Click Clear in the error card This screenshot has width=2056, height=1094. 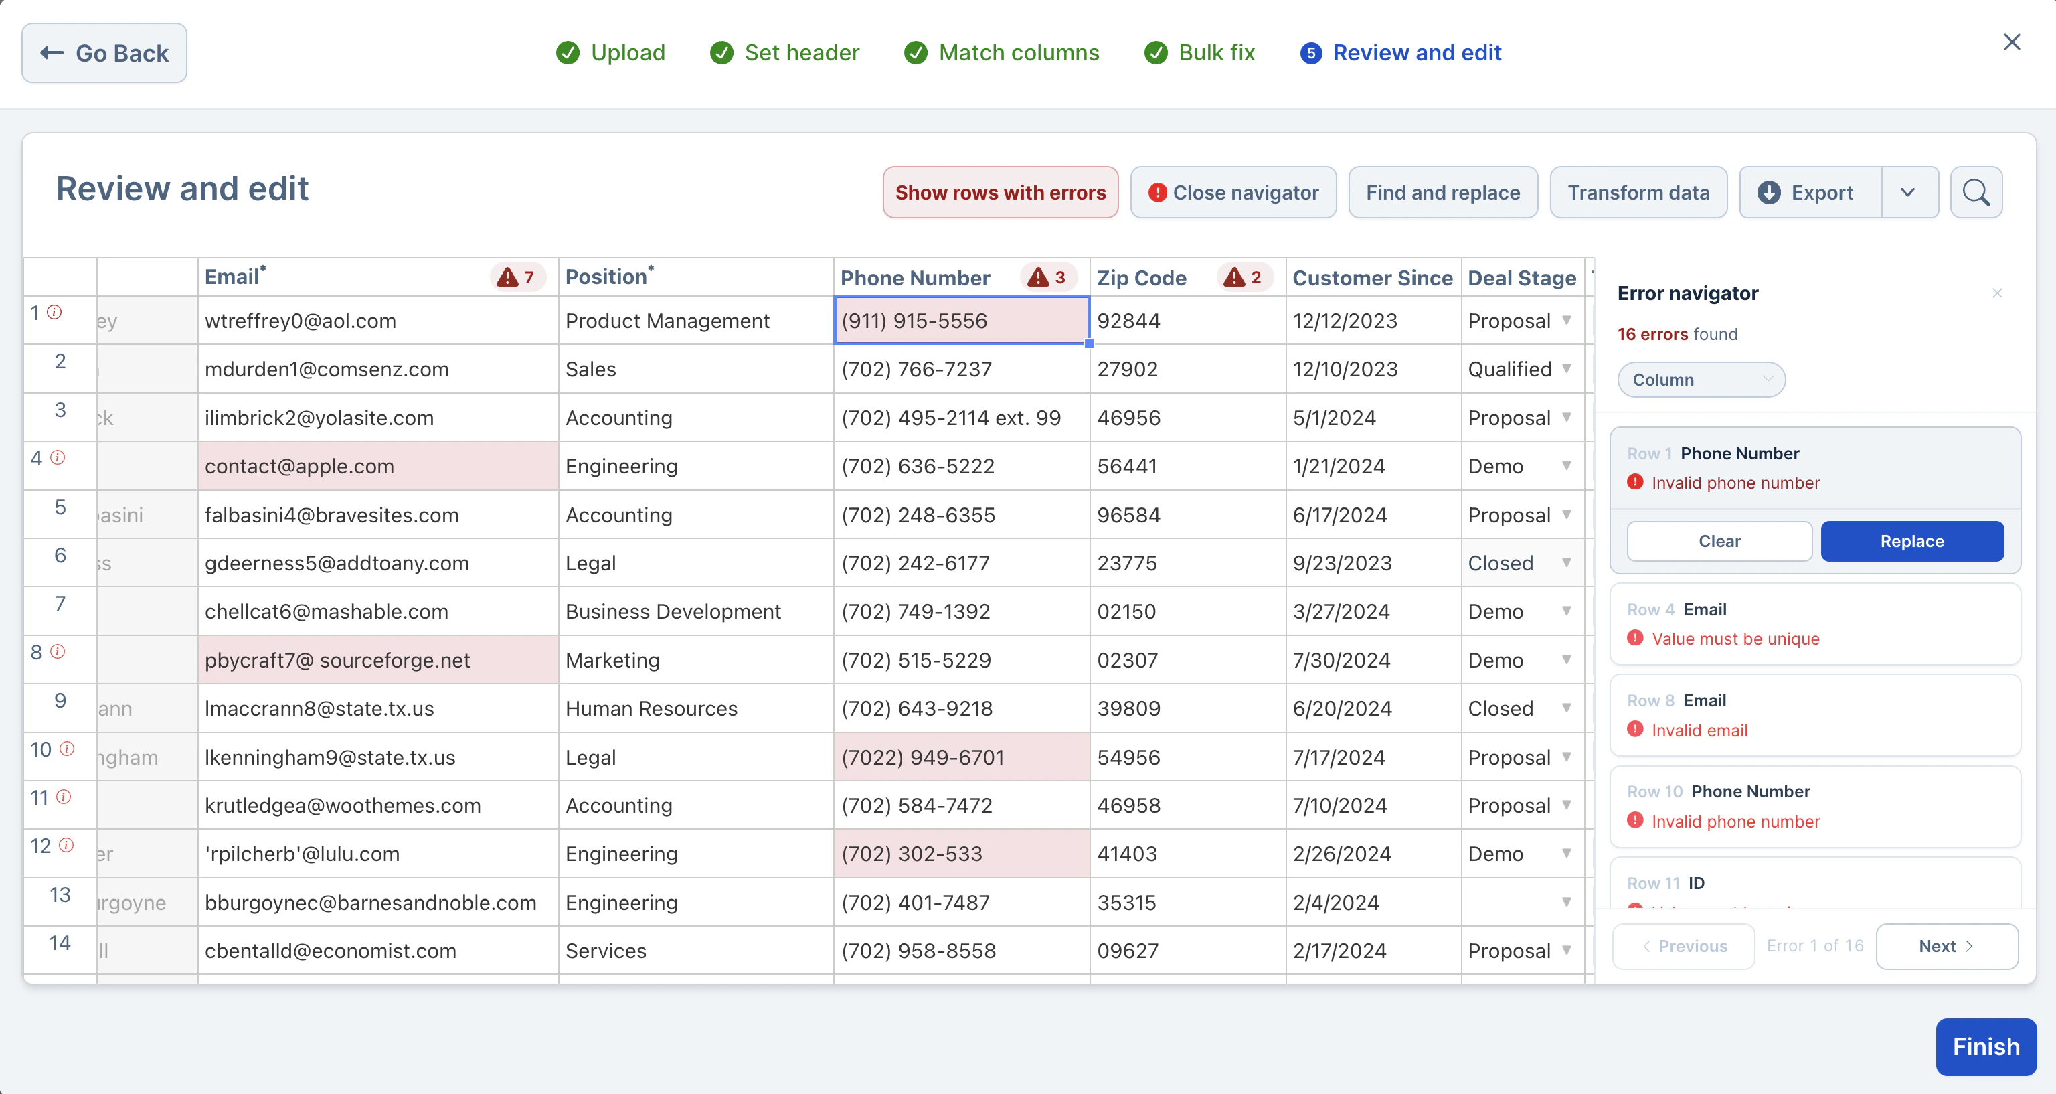pyautogui.click(x=1719, y=542)
